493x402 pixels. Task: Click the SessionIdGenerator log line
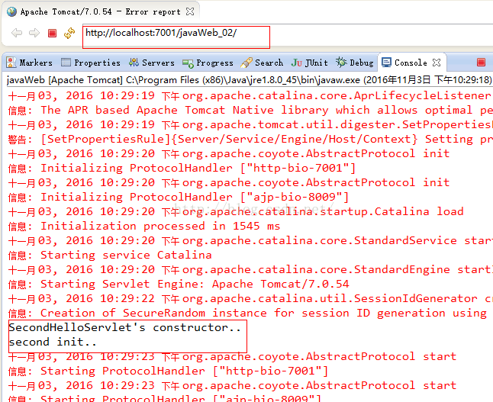click(x=250, y=298)
